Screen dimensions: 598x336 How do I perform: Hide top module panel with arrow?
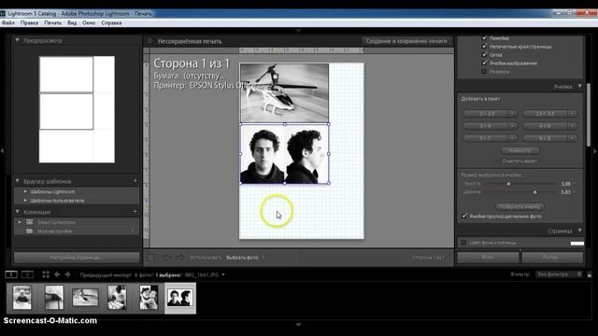tap(298, 31)
